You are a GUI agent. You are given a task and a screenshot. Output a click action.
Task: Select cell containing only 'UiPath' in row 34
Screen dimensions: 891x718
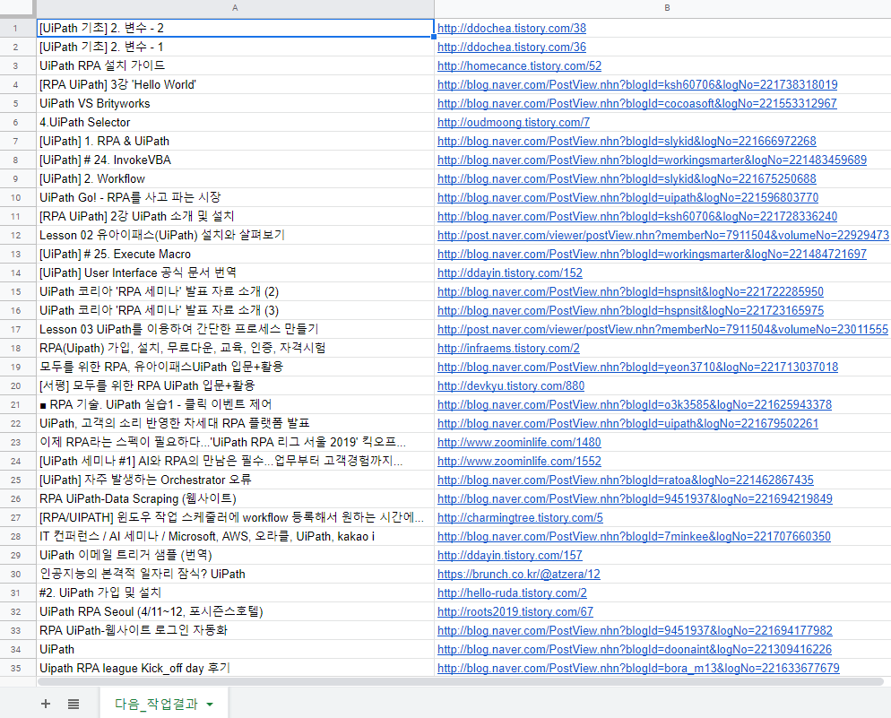[x=235, y=649]
